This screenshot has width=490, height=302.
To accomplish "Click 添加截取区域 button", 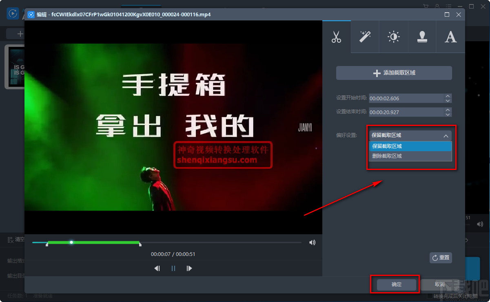I will click(394, 73).
